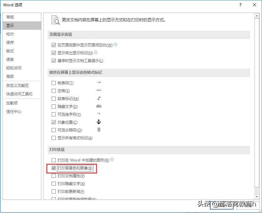This screenshot has width=262, height=213.
Task: Click the hidden text abc icon
Action: (x=99, y=106)
